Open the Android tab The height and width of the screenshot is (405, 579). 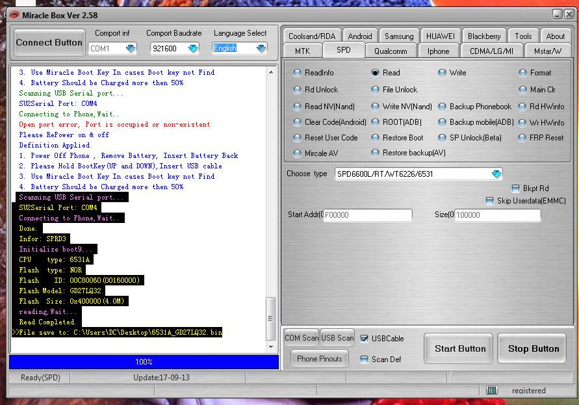360,36
